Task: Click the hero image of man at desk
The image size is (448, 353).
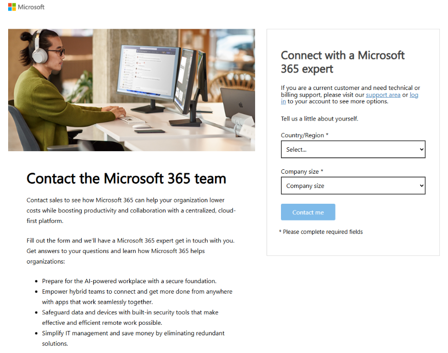Action: [x=132, y=90]
